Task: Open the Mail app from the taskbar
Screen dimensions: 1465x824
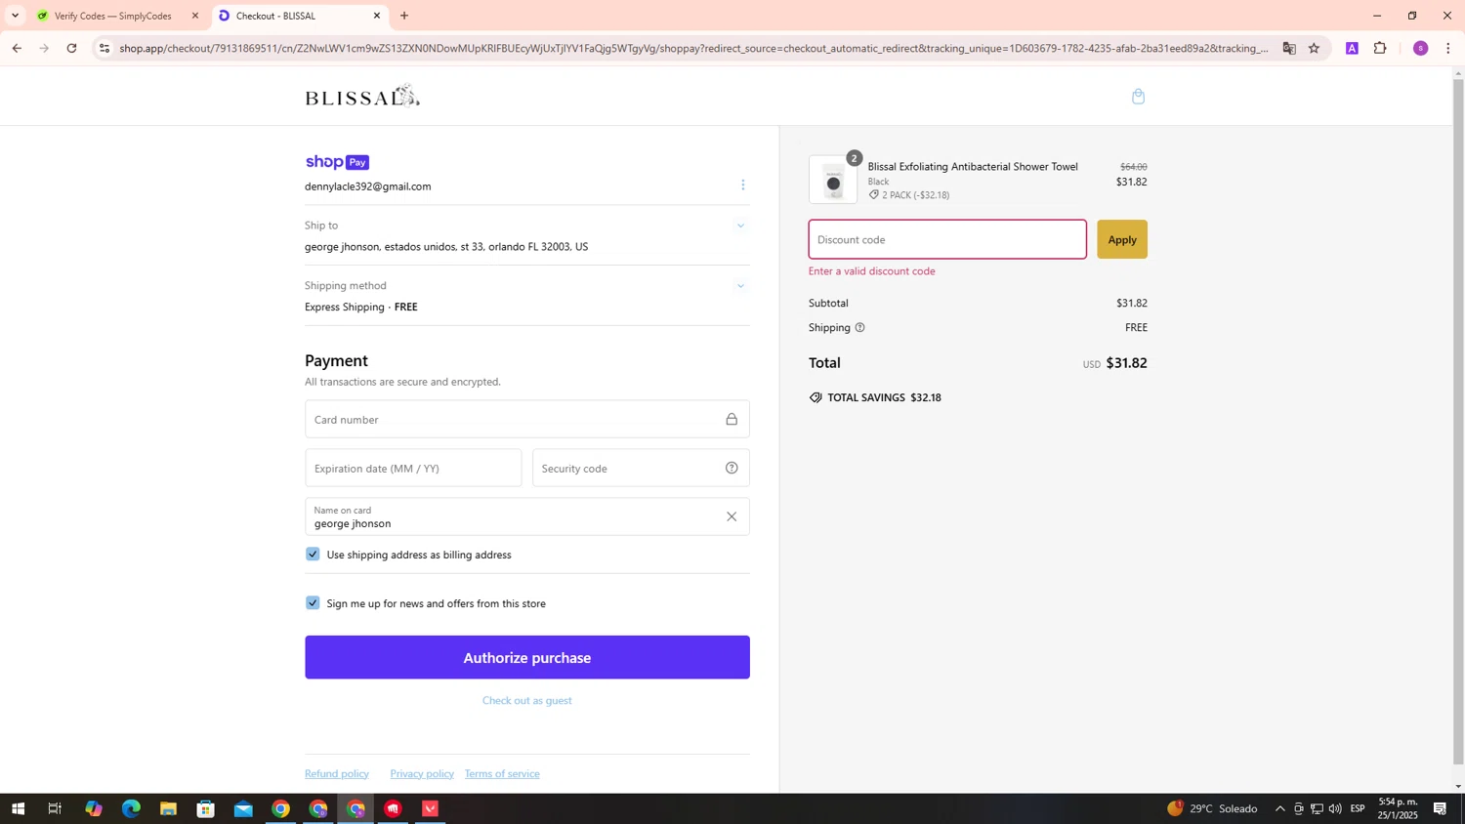Action: [x=243, y=808]
